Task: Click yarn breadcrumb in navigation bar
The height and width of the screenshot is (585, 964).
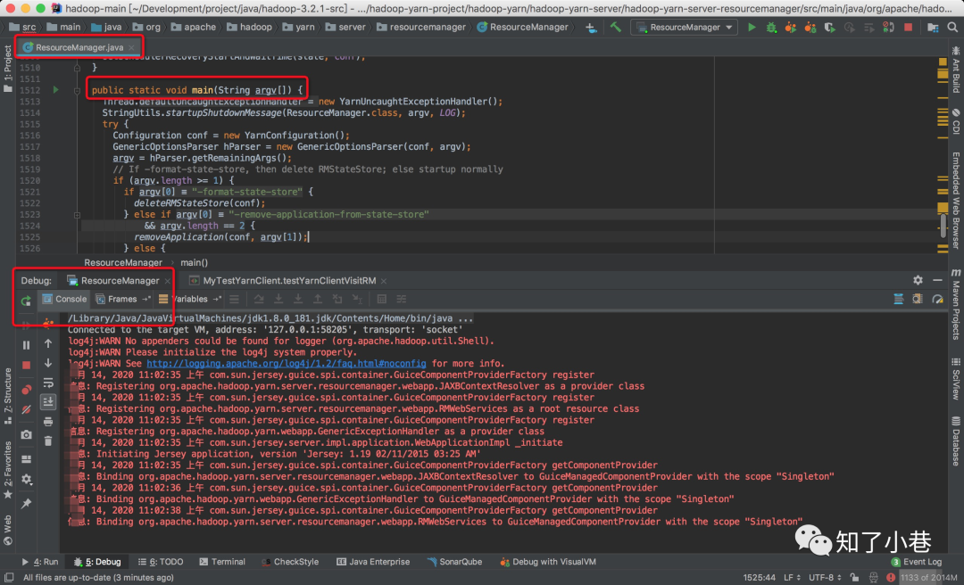Action: tap(298, 27)
